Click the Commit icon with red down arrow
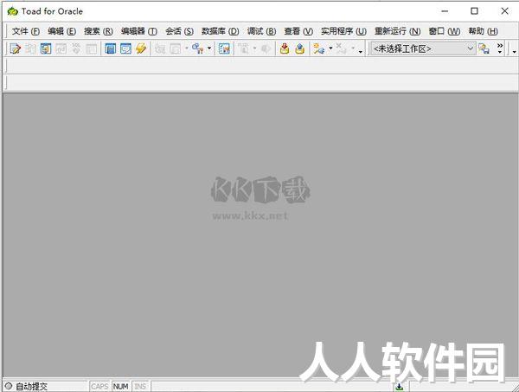The image size is (519, 392). [x=285, y=48]
